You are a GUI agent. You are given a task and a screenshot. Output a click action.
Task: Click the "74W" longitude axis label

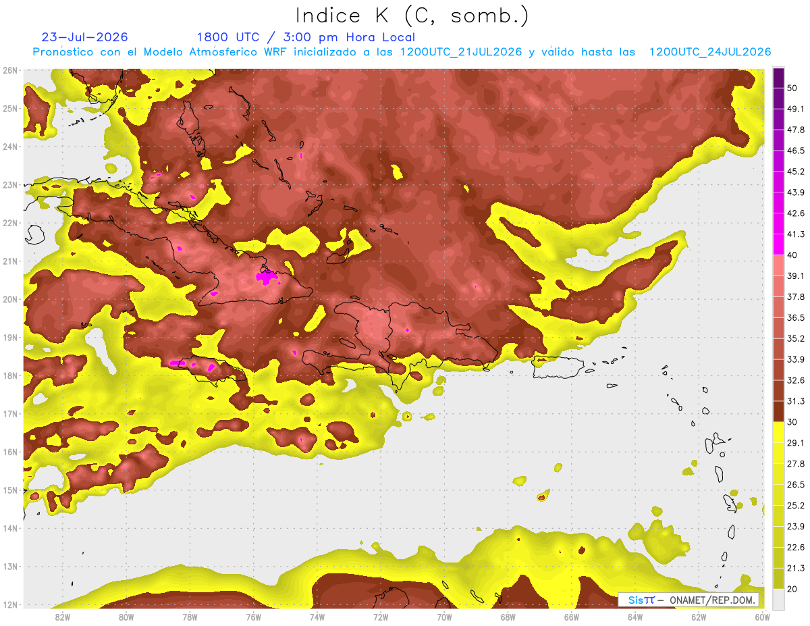coord(317,617)
